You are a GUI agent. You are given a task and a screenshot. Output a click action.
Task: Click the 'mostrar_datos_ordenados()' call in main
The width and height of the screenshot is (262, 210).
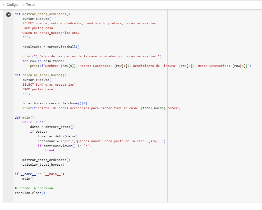tap(46, 160)
